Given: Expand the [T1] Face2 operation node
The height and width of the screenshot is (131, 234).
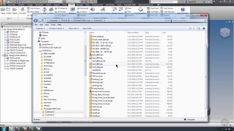Looking at the screenshot, I should [x=5, y=32].
